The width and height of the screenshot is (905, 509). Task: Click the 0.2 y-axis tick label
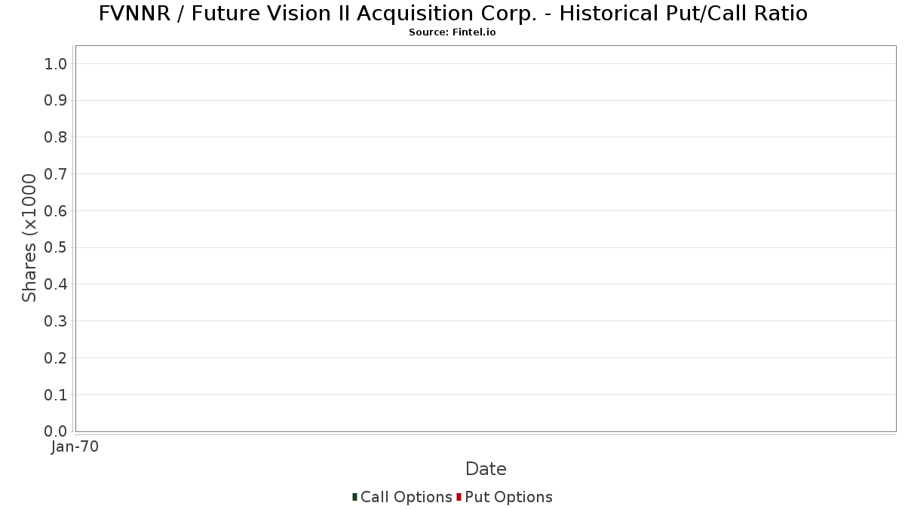click(56, 358)
